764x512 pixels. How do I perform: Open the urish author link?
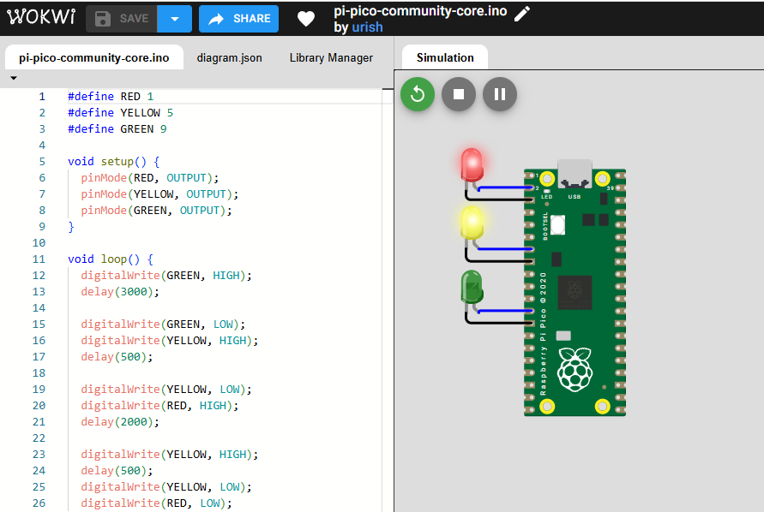coord(367,27)
